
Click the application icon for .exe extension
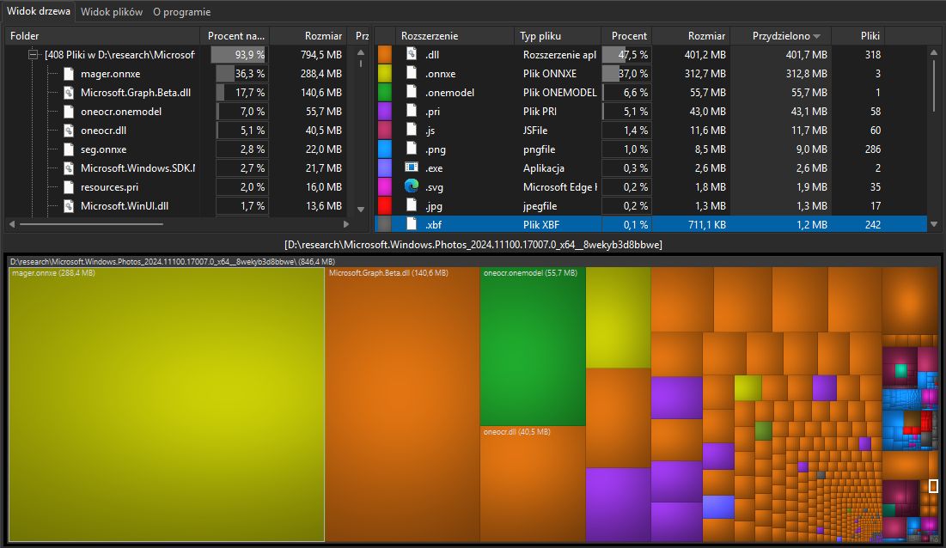coord(412,167)
